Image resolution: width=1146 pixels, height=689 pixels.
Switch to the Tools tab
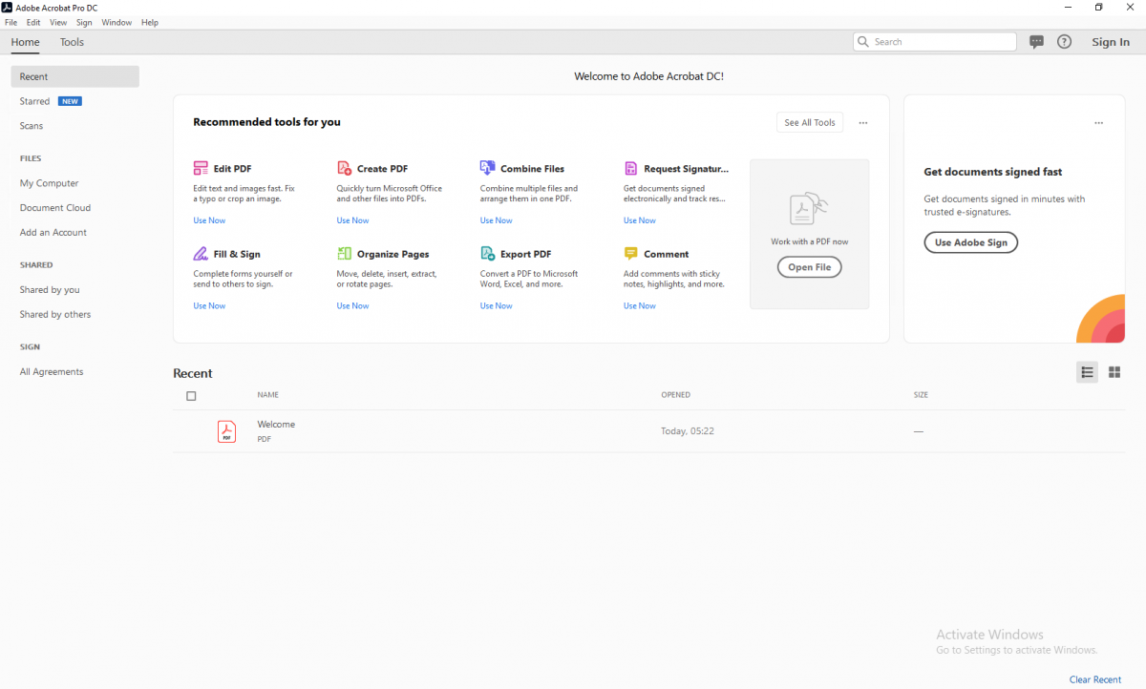[72, 42]
